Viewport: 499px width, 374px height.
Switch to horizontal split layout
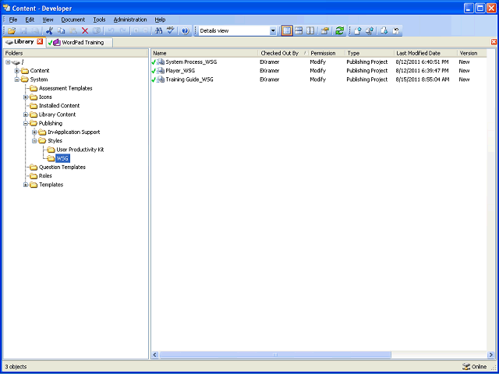click(x=299, y=31)
